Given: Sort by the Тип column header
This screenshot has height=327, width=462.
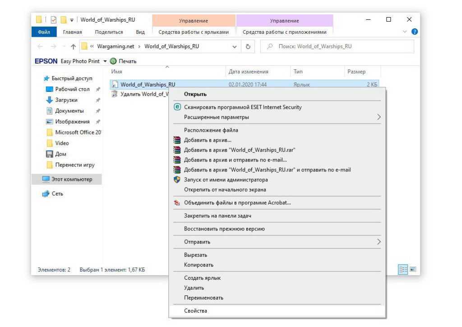Looking at the screenshot, I should (x=318, y=71).
